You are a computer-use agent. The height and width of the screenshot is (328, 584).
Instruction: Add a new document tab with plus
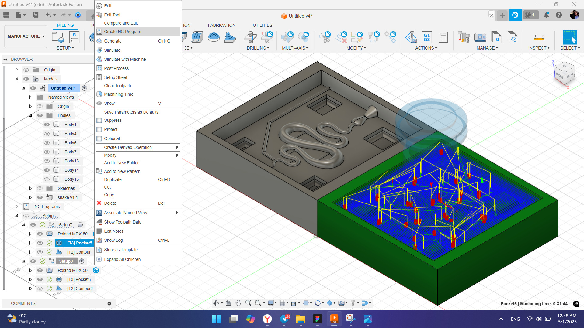tap(502, 15)
